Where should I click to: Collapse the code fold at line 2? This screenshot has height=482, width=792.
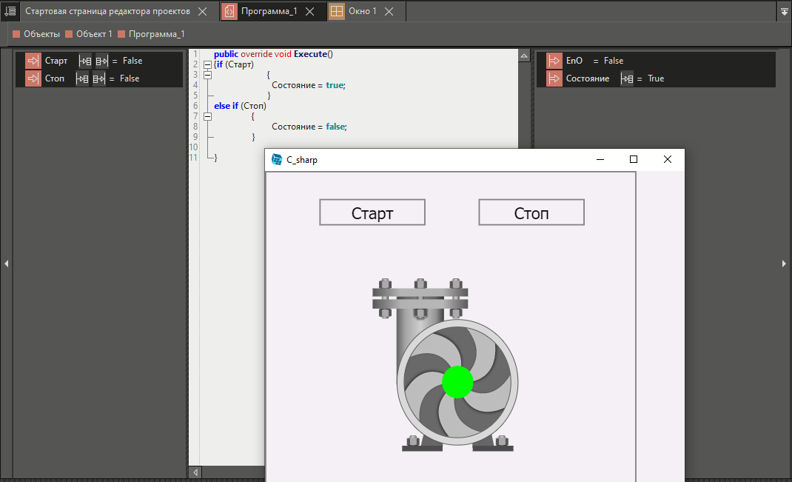[x=207, y=65]
